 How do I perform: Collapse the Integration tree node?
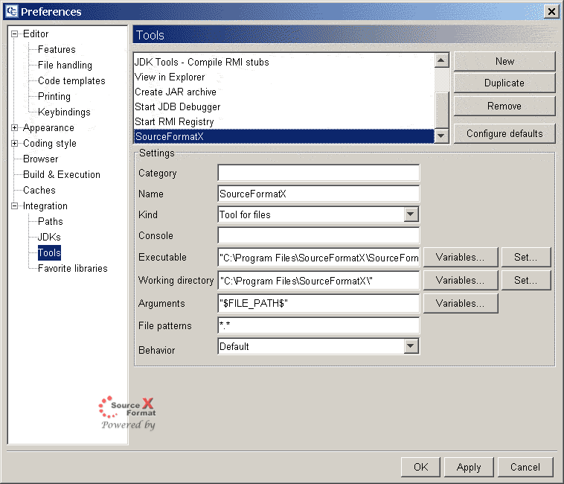click(14, 206)
